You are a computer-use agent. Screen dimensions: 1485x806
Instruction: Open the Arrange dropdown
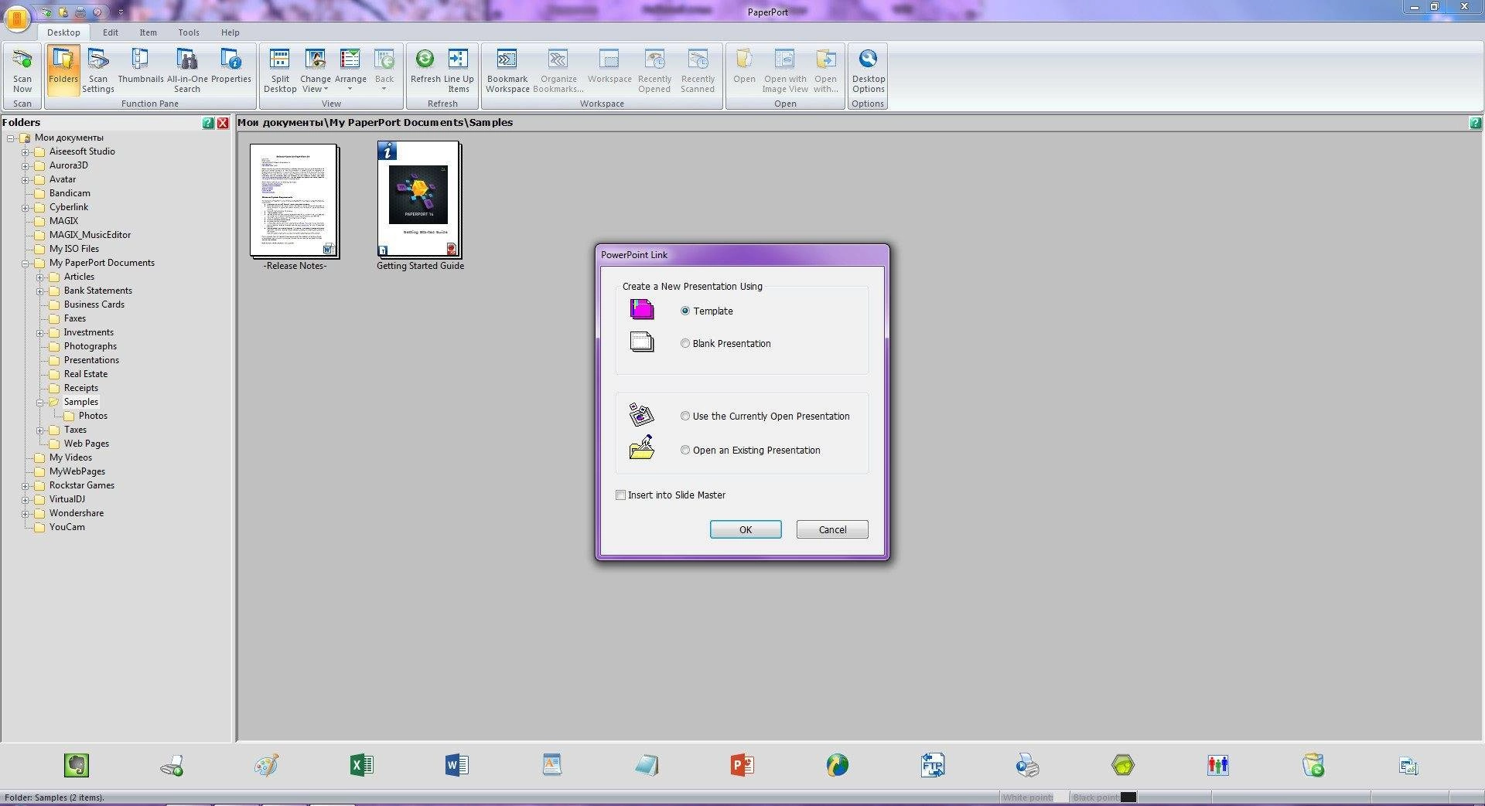coord(350,70)
